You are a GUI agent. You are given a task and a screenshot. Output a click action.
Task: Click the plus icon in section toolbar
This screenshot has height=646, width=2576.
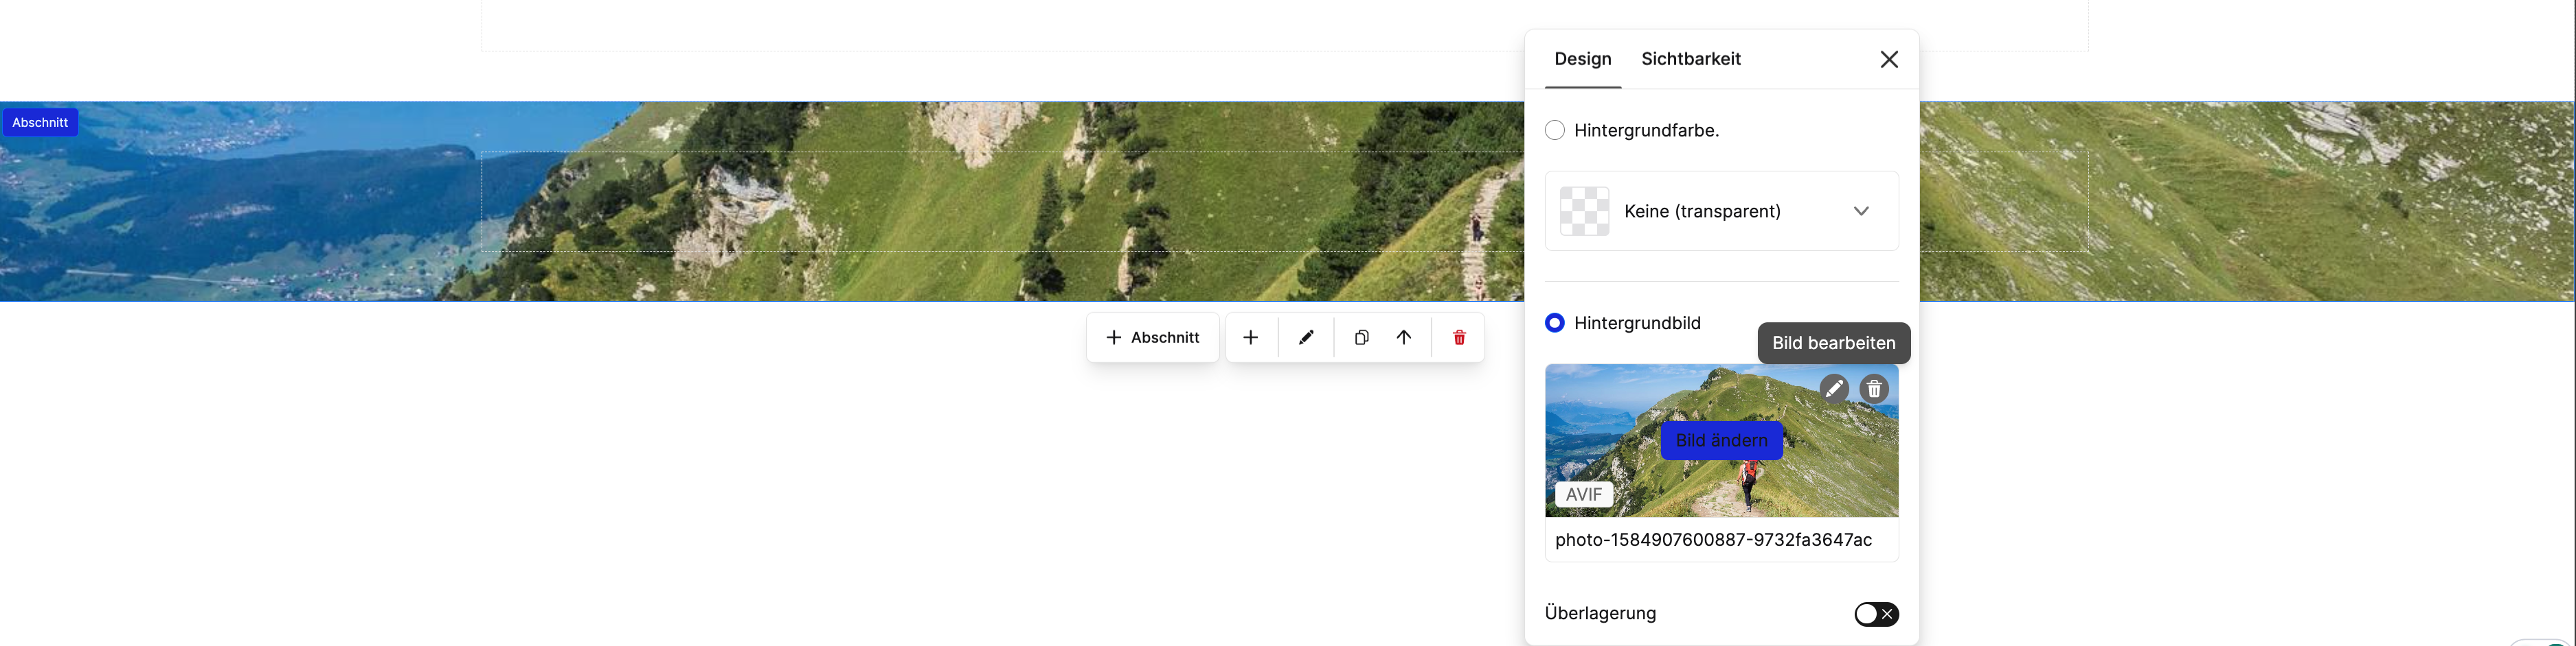point(1250,337)
